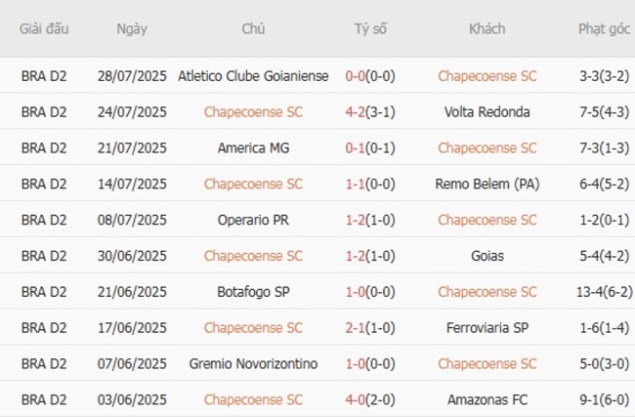
Task: Click the Ngày column header
Action: pos(132,28)
